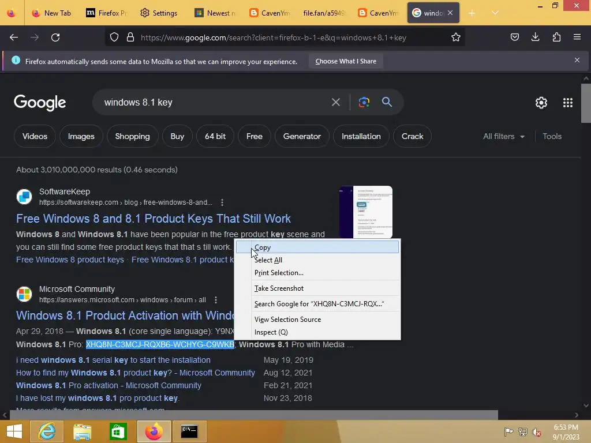Viewport: 591px width, 443px height.
Task: Switch to the New Tab tab
Action: (x=52, y=13)
